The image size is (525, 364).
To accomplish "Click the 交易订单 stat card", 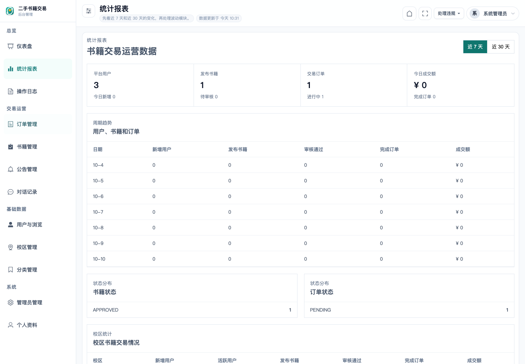I will click(x=354, y=85).
